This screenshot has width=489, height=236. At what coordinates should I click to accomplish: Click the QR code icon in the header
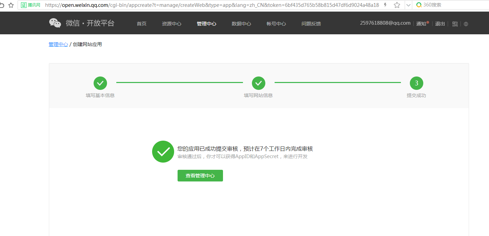[455, 24]
